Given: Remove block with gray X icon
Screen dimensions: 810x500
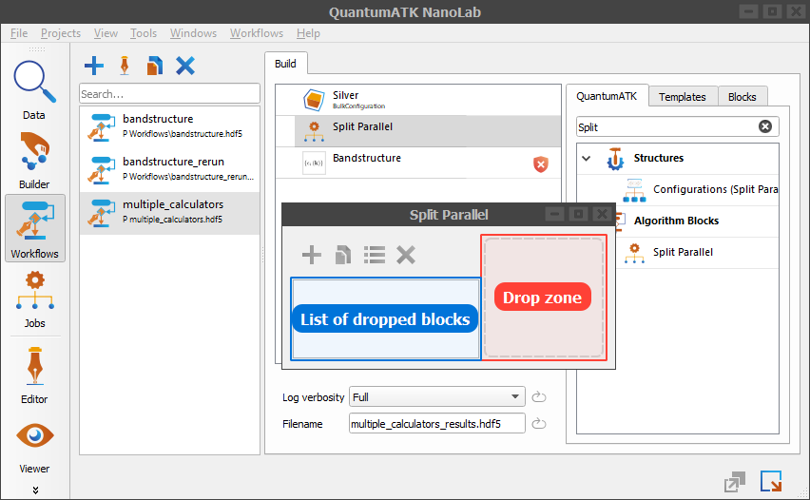Looking at the screenshot, I should click(x=406, y=255).
